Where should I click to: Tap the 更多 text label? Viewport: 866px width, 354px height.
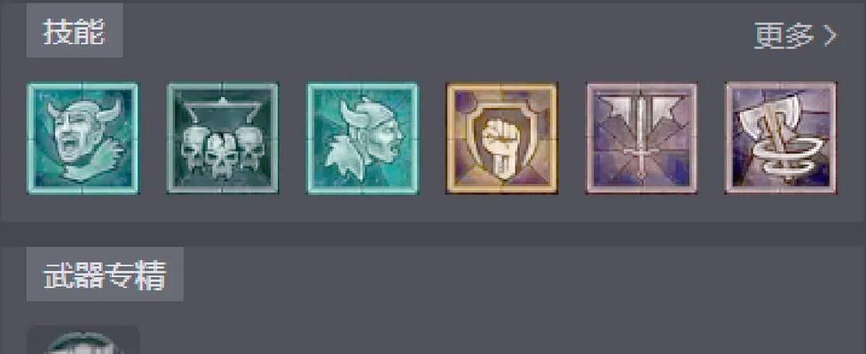[783, 36]
